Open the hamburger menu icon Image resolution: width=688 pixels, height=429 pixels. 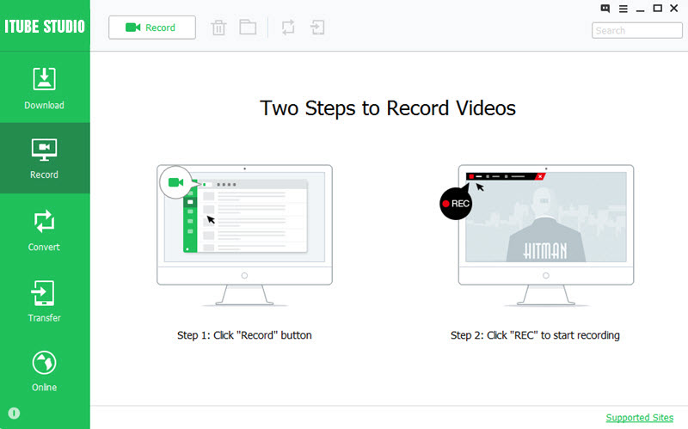pos(623,9)
